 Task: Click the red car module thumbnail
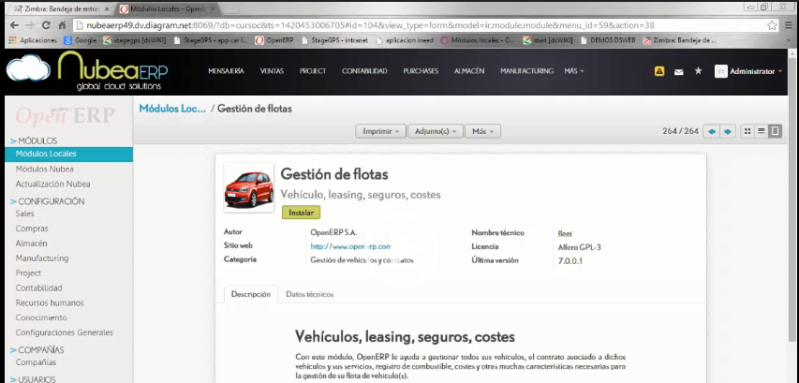[x=248, y=187]
